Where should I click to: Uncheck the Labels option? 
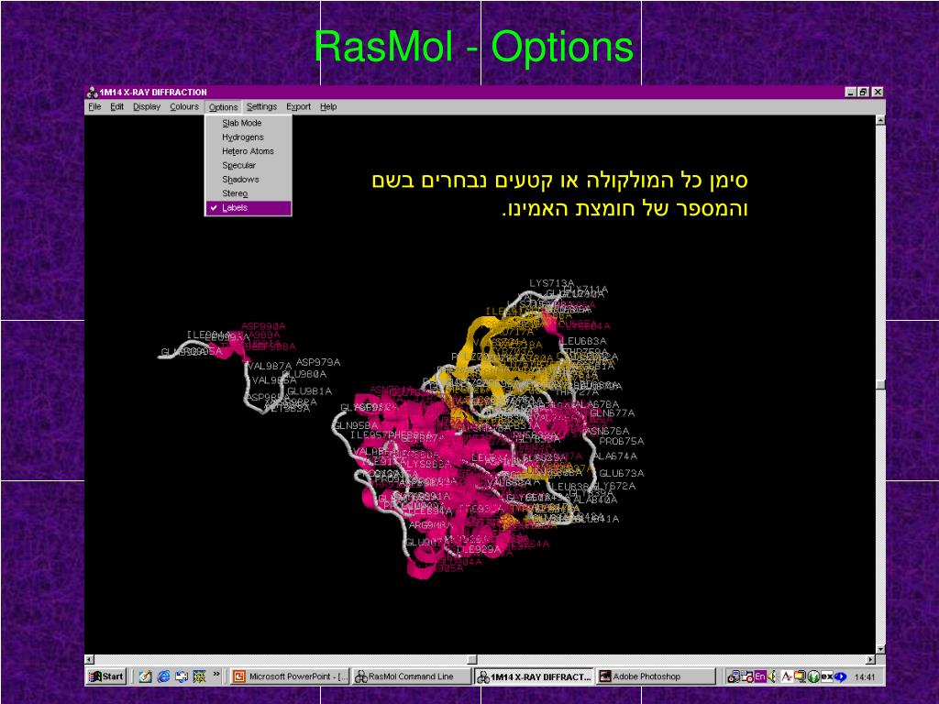point(249,208)
